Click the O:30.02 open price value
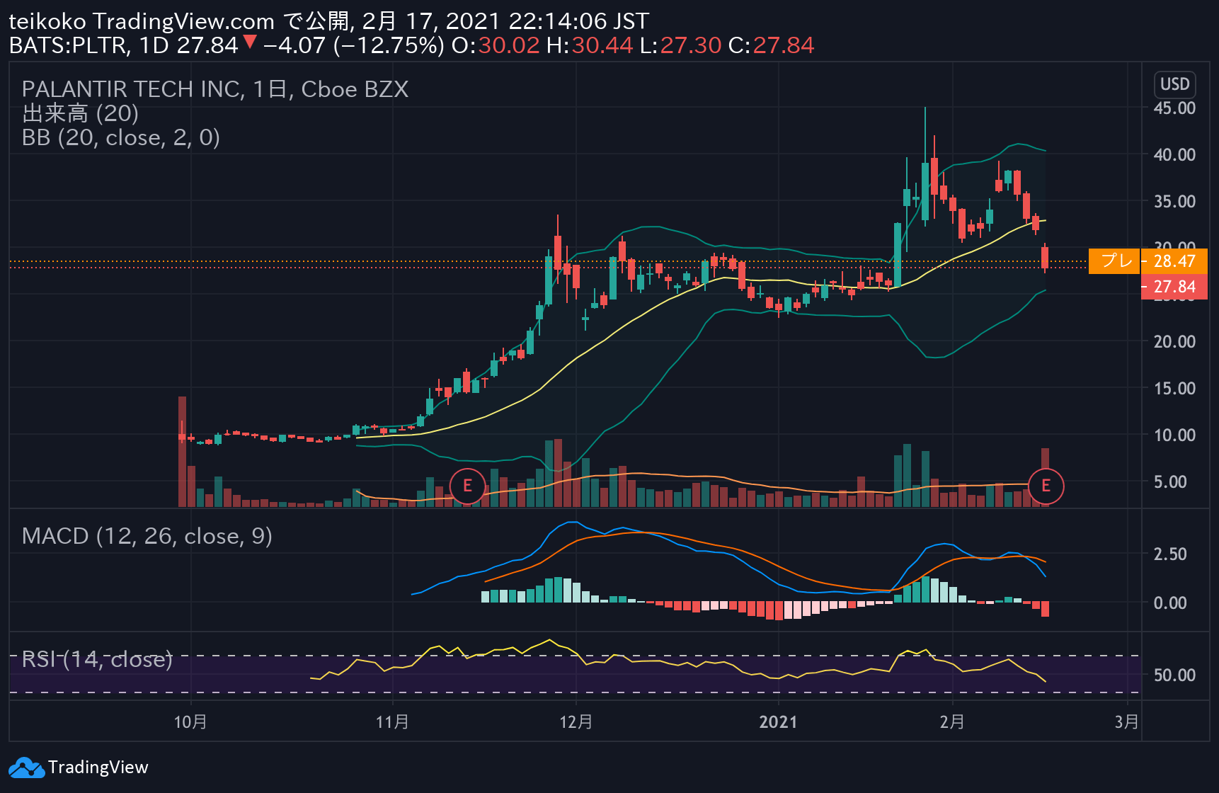Screen dimensions: 1219x793 pos(496,46)
